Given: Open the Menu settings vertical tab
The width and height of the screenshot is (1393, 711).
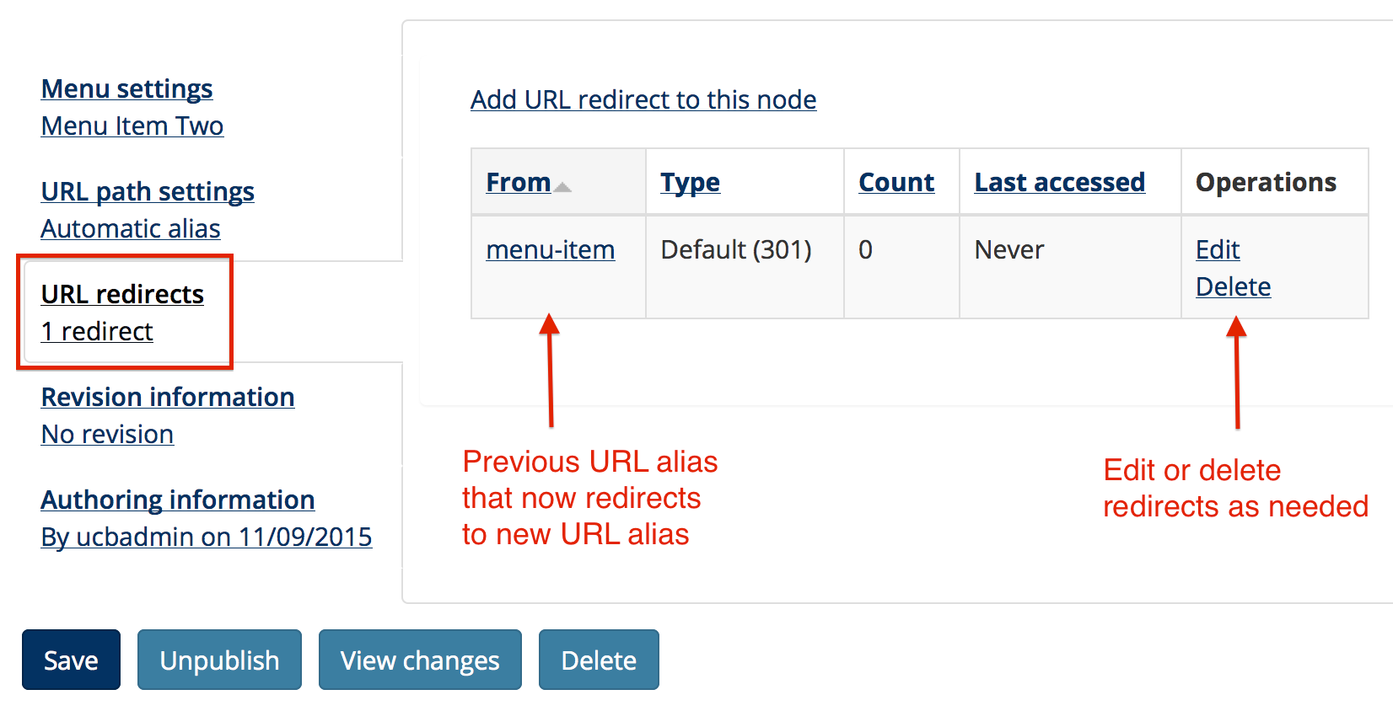Looking at the screenshot, I should click(126, 88).
